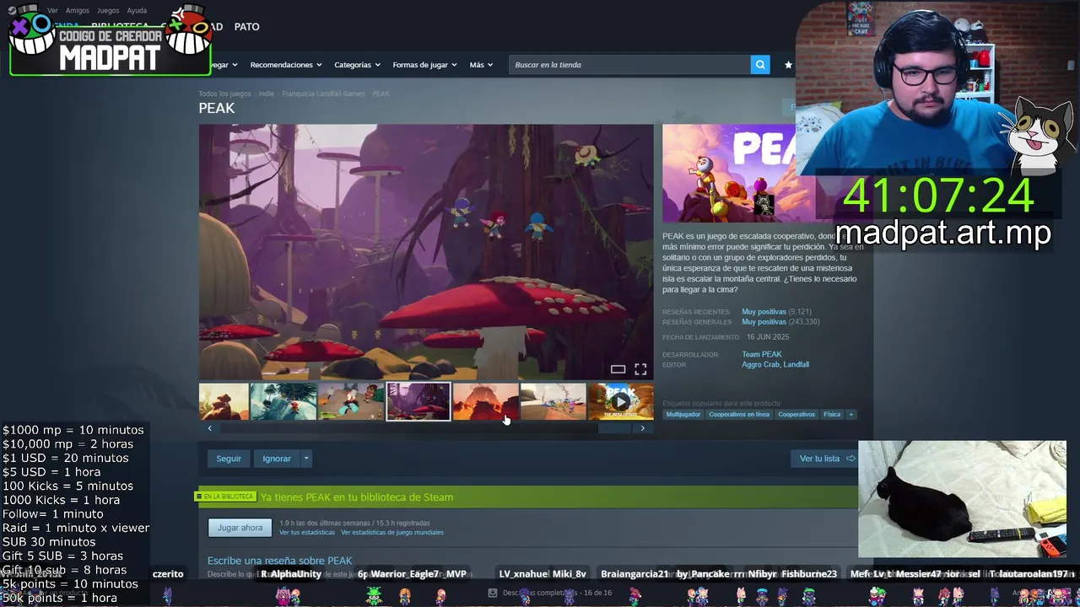Open the Amigos menu
This screenshot has height=607, width=1080.
[77, 11]
